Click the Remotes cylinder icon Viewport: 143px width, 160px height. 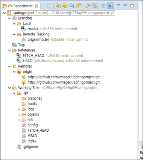(14, 66)
